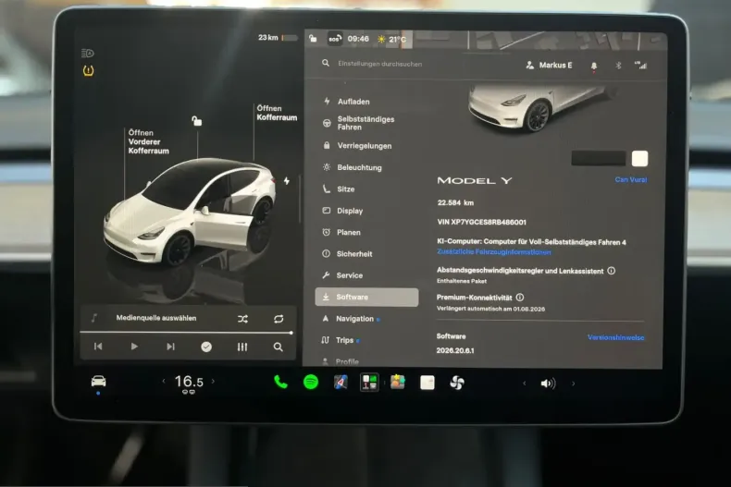The height and width of the screenshot is (487, 731).
Task: Show info for Premium-Konnektivität
Action: 520,297
